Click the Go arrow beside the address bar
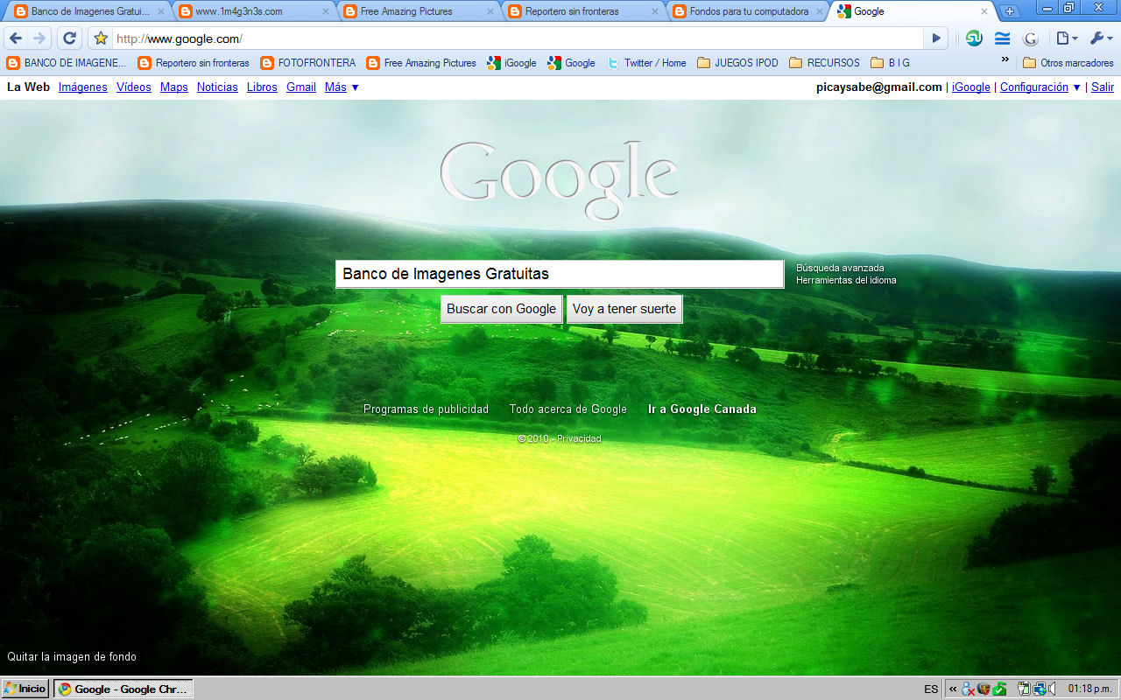 [x=936, y=38]
